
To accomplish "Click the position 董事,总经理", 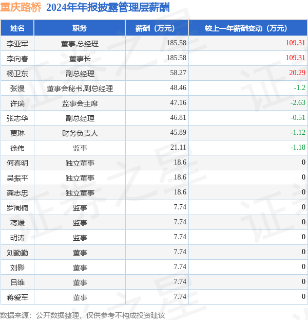I will tap(80, 44).
